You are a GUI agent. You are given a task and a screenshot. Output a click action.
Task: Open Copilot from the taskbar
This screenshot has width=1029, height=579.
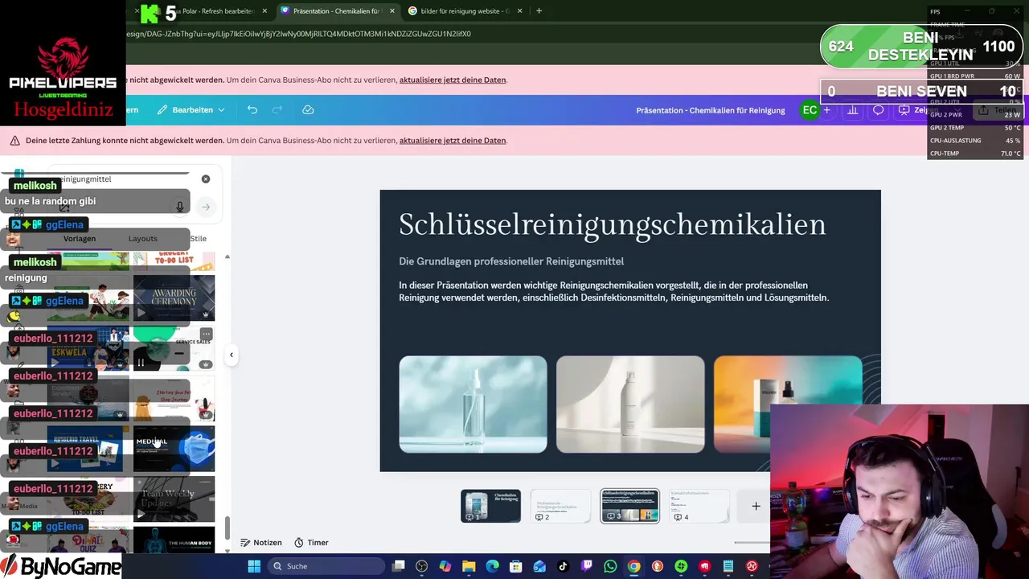pos(445,566)
